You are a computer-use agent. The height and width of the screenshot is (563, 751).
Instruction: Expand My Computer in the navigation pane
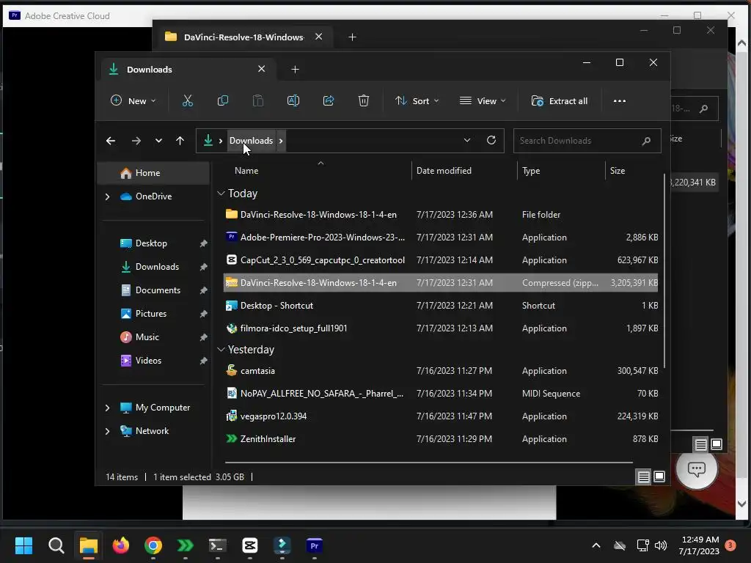click(x=107, y=408)
